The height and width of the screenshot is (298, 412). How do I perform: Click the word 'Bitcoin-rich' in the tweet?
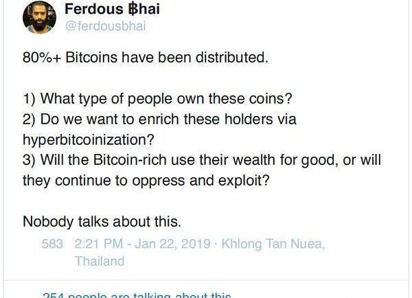(x=130, y=160)
